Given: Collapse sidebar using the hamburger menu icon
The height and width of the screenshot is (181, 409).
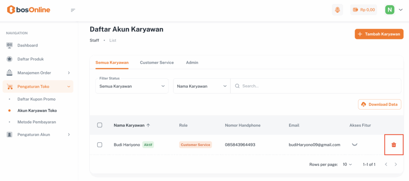Looking at the screenshot, I should pyautogui.click(x=73, y=10).
